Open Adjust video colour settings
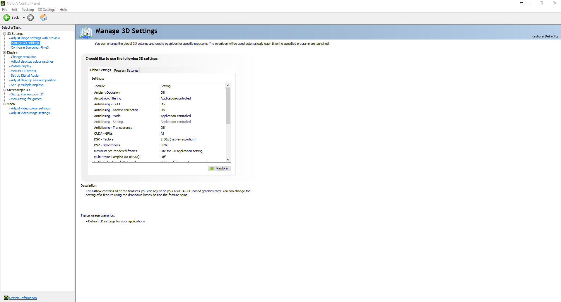The image size is (561, 302). point(30,108)
